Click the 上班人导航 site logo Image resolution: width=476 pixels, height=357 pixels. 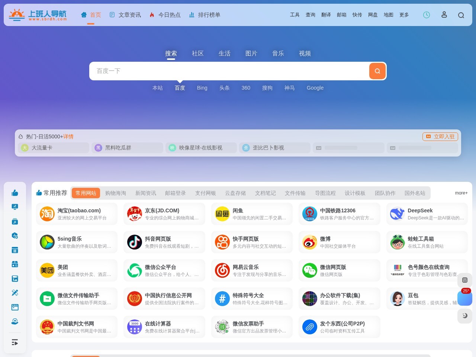(x=38, y=15)
